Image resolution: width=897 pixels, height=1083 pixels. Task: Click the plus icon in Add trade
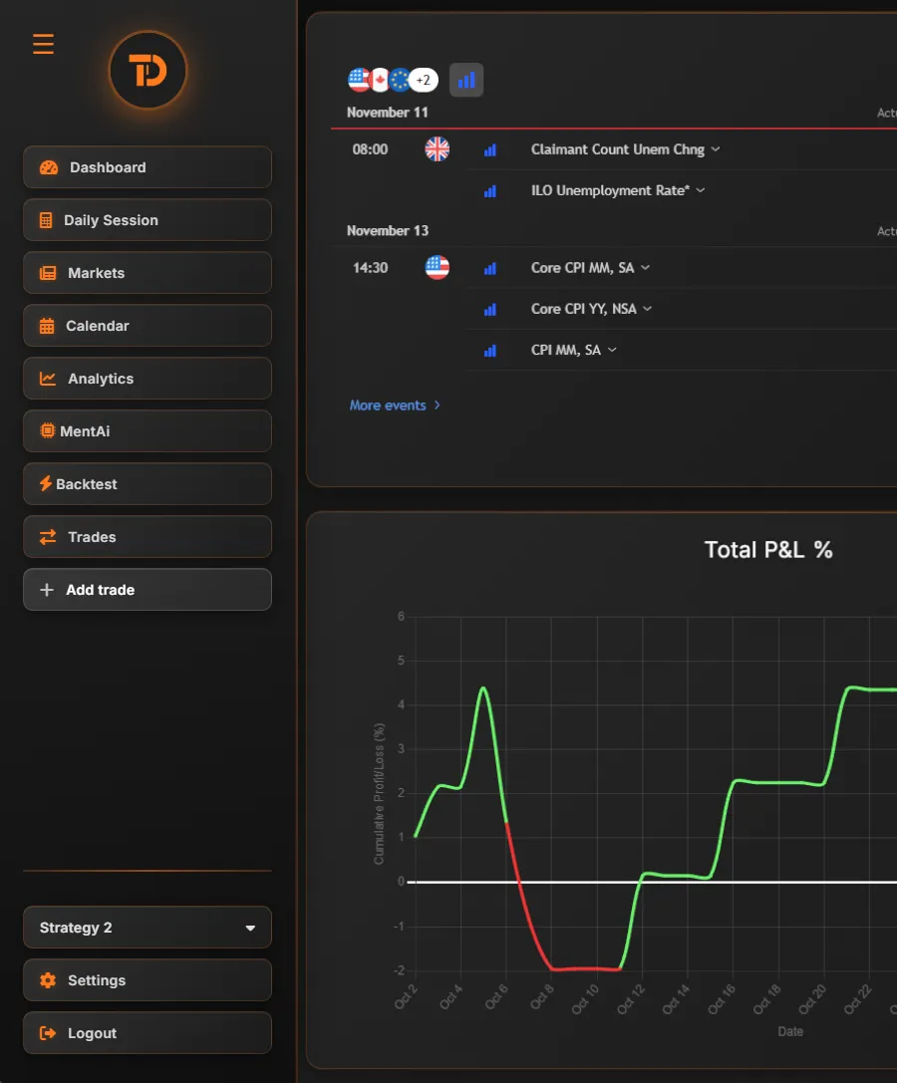(46, 590)
